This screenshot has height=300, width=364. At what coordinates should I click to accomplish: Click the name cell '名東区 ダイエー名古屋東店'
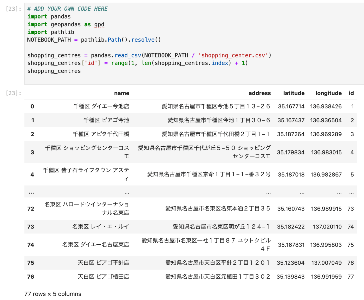(96, 245)
